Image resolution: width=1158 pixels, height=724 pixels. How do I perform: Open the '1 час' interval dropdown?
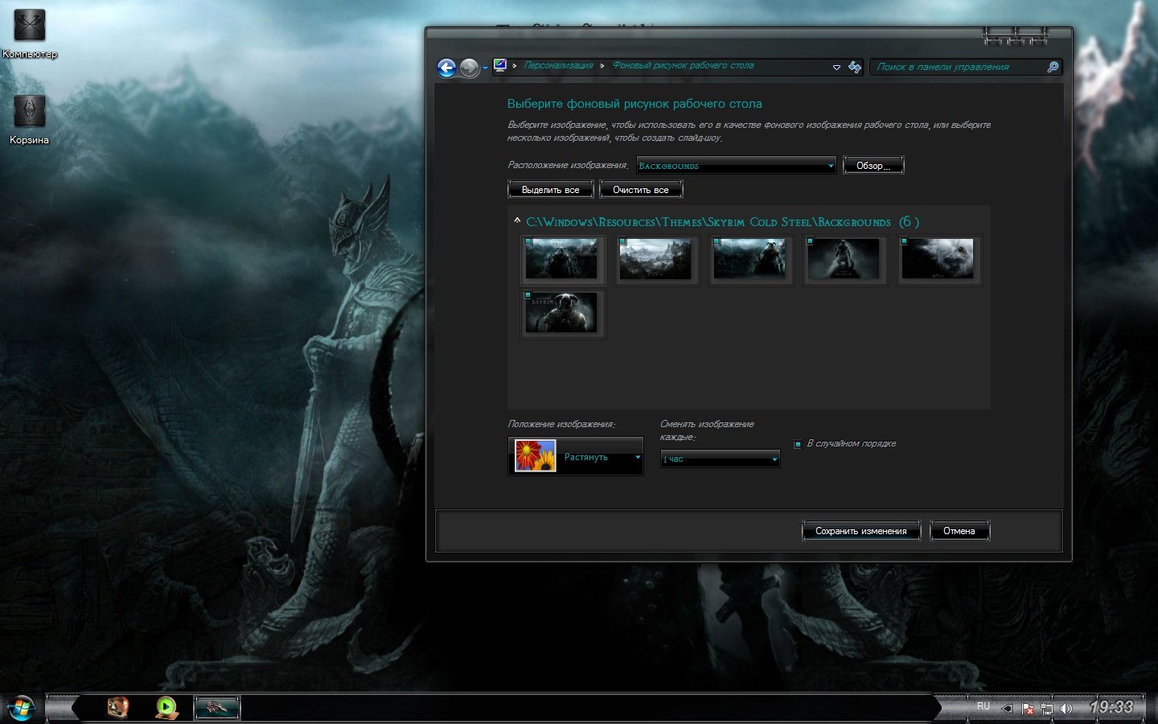(720, 459)
